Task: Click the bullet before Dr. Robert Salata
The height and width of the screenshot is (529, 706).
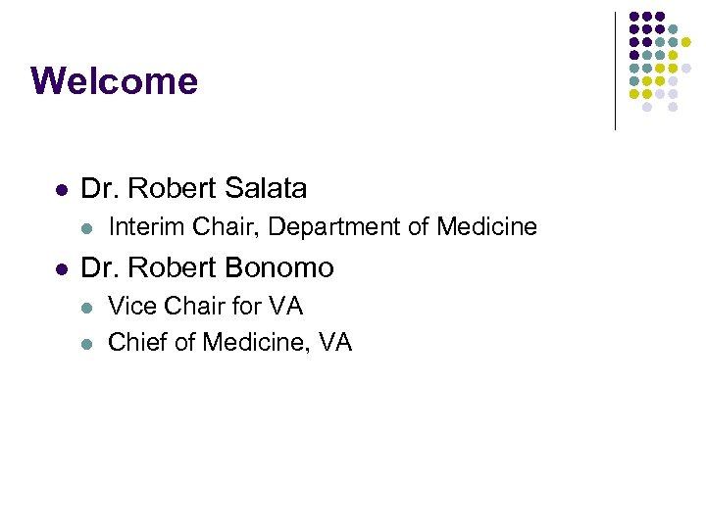Action: pos(61,189)
